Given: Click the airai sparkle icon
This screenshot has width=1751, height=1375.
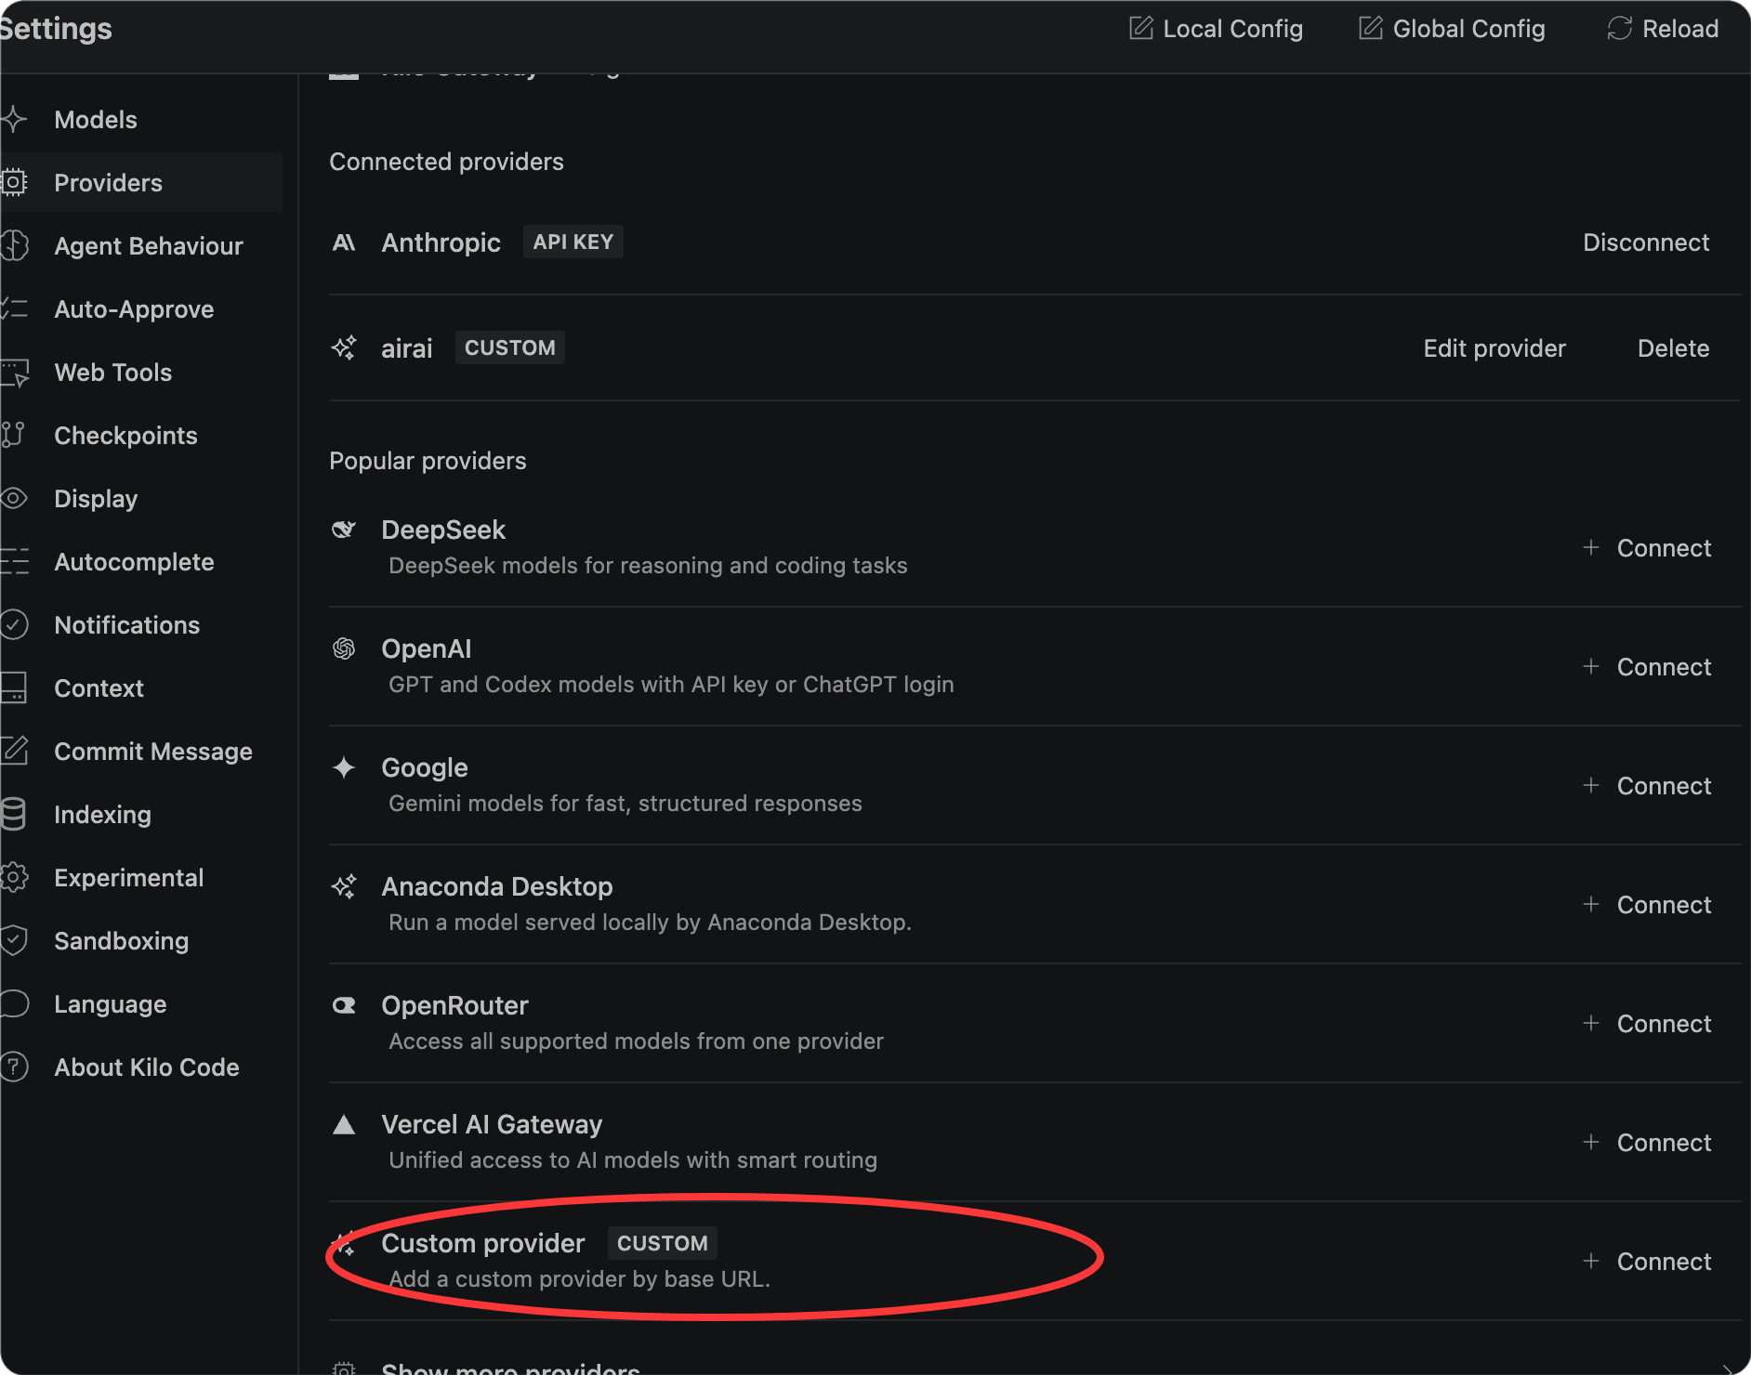Looking at the screenshot, I should (x=344, y=348).
